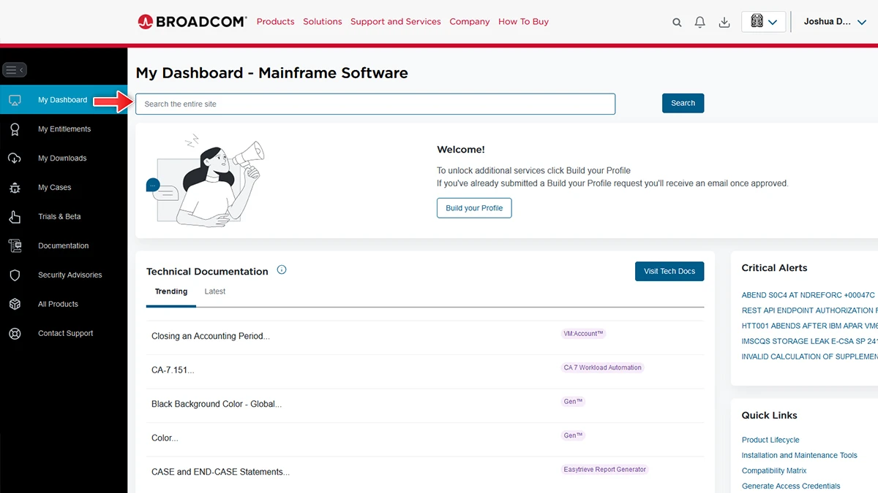This screenshot has width=878, height=493.
Task: Switch to the Latest tab
Action: coord(215,291)
